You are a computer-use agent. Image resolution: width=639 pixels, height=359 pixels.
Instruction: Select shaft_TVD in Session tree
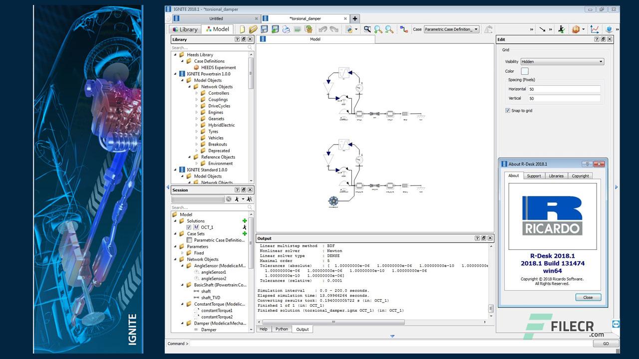coord(210,298)
